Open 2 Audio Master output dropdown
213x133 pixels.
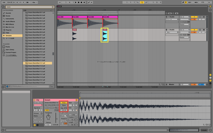[x=185, y=37]
